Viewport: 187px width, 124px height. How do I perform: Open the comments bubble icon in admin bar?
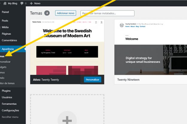pyautogui.click(x=22, y=3)
